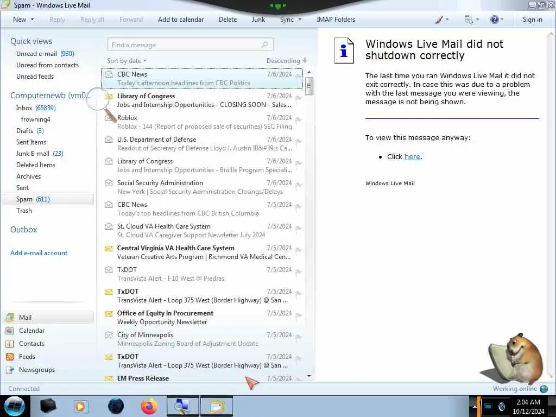Screen dimensions: 556x417
Task: Open the Outbox section
Action: [23, 230]
